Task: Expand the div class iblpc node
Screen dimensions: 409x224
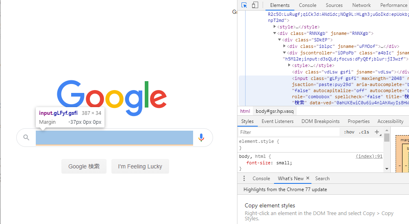Action: 284,46
